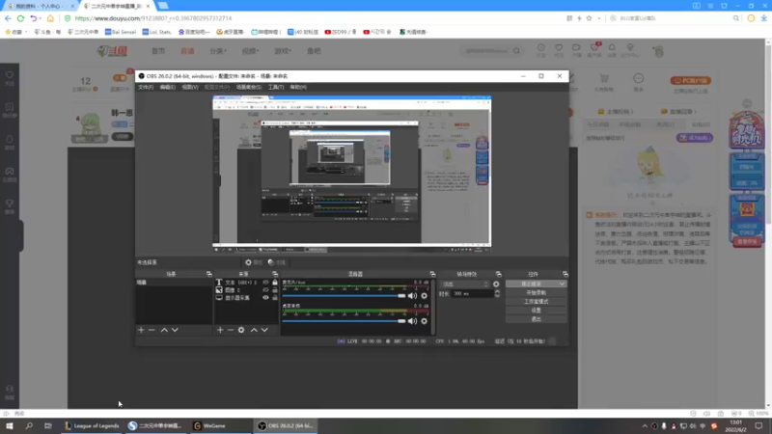Open the OBS 帮助(H) Help menu
This screenshot has height=434, width=772.
pyautogui.click(x=298, y=87)
